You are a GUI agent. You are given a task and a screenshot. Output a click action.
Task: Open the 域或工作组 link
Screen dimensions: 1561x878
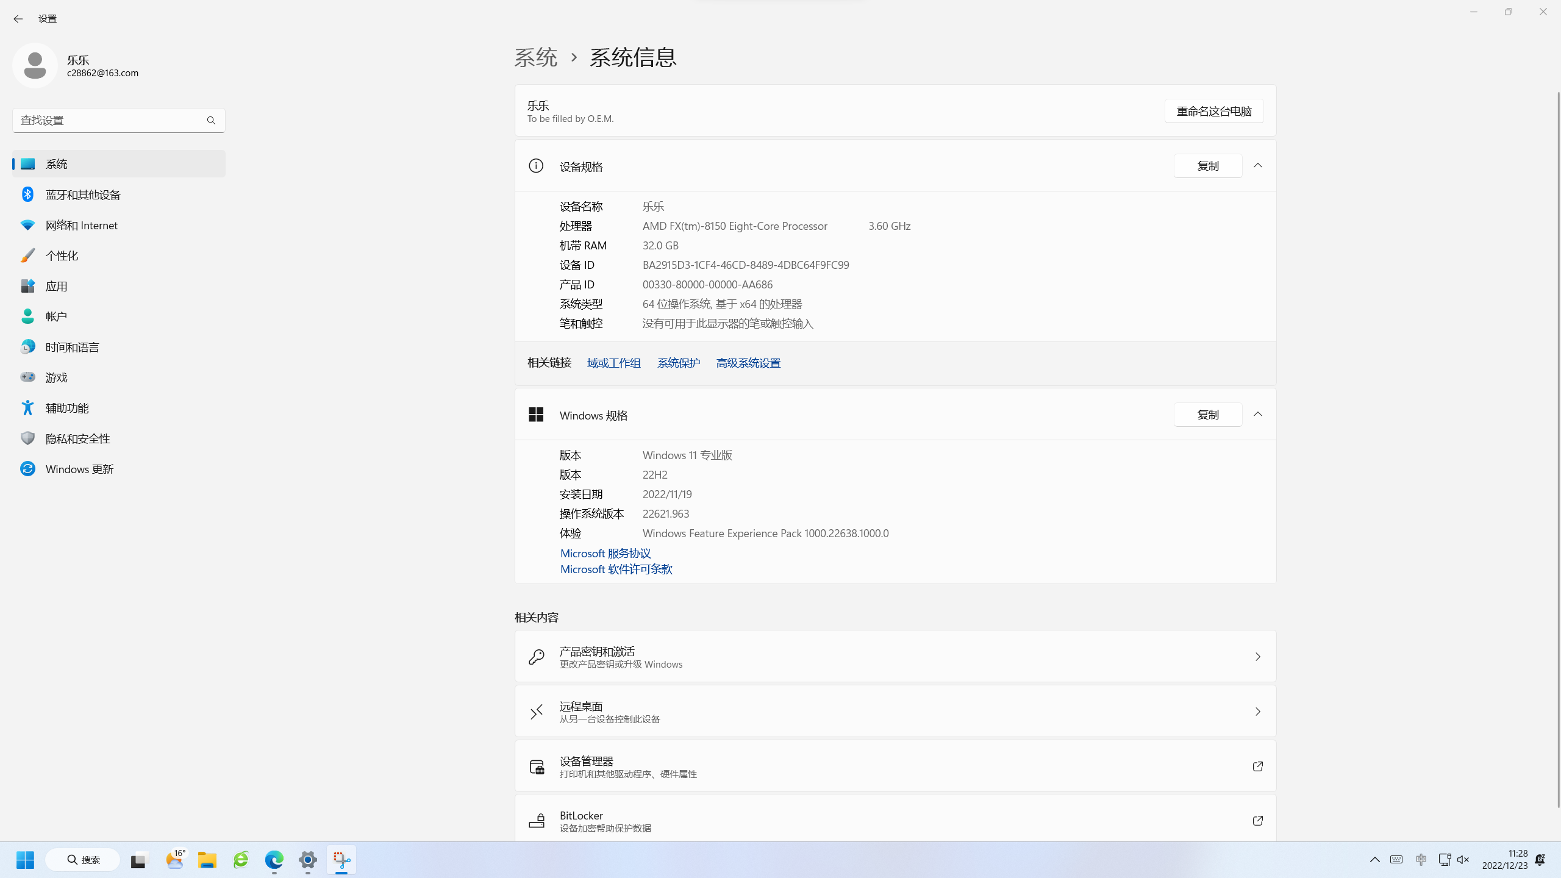point(613,363)
